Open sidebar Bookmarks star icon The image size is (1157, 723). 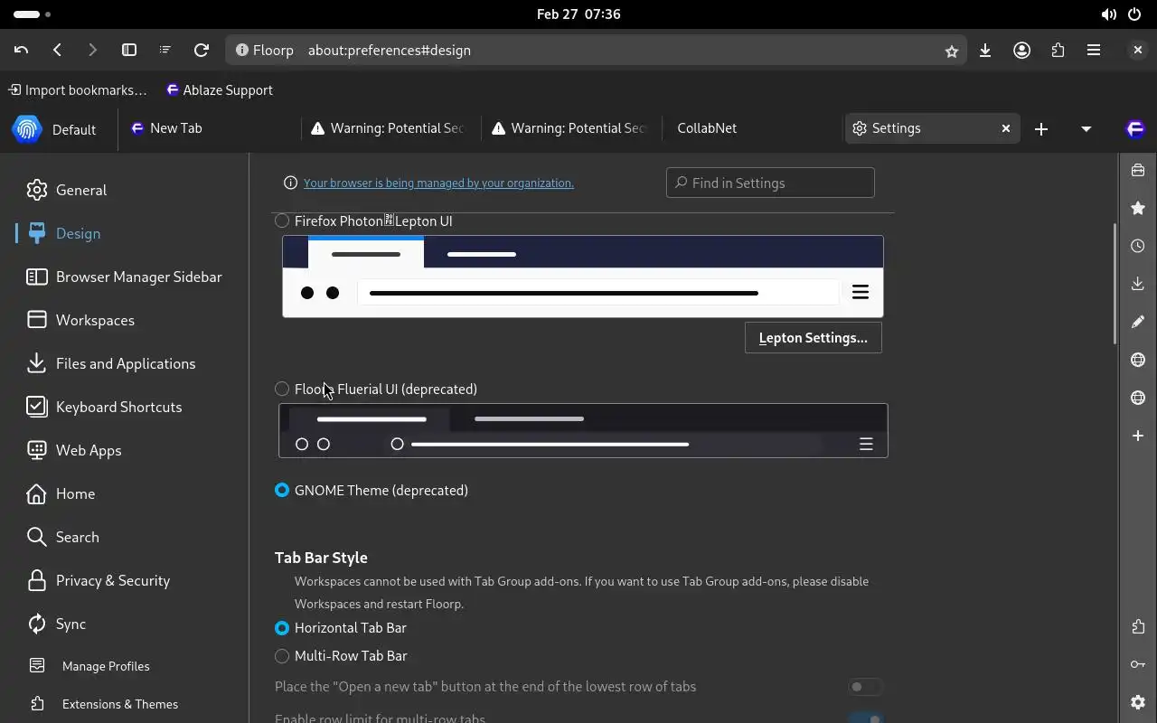[1138, 208]
